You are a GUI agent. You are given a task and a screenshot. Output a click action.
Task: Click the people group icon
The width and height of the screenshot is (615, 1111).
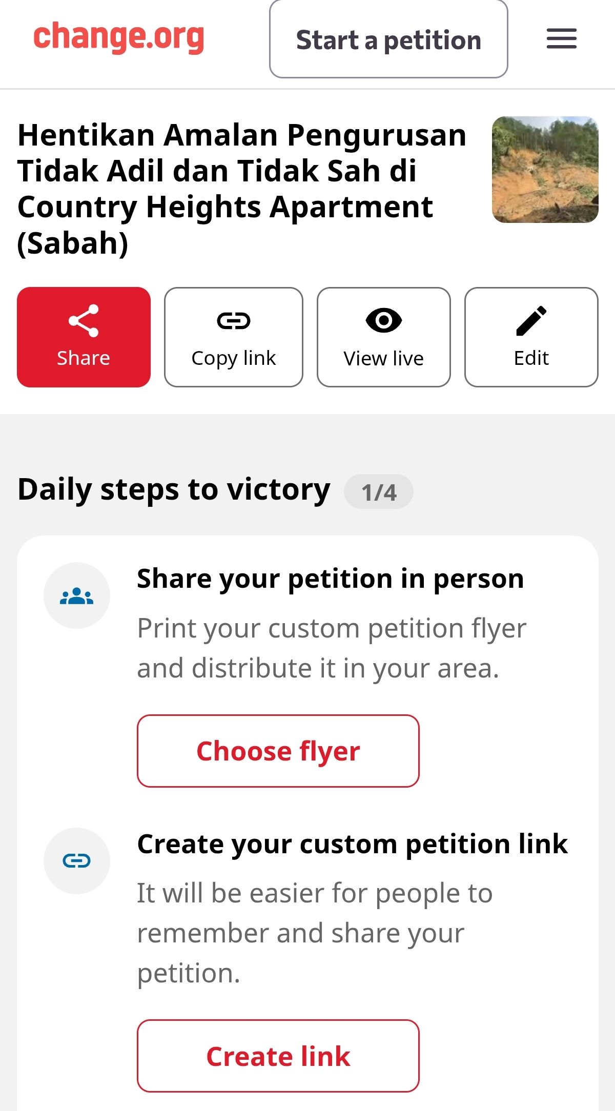pyautogui.click(x=77, y=595)
